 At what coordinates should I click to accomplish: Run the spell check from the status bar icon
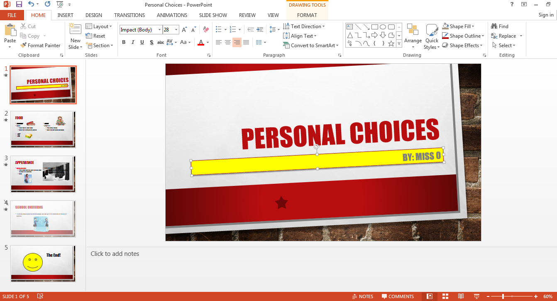[40, 296]
